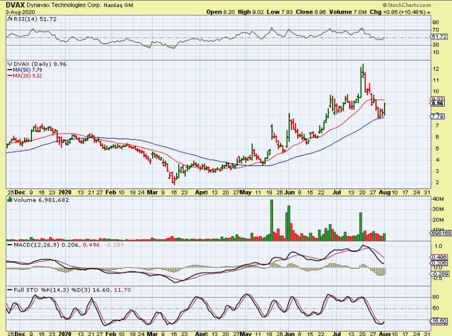Click the green up-arrow change indicator
The width and height of the screenshot is (452, 336).
(x=429, y=13)
